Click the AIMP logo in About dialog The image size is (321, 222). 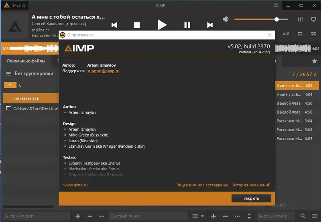coord(79,48)
